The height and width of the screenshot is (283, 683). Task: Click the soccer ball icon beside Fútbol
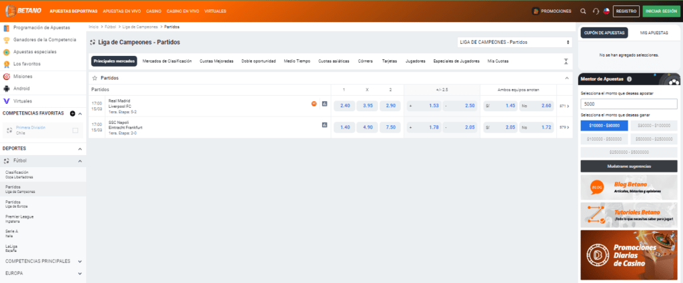tap(7, 161)
